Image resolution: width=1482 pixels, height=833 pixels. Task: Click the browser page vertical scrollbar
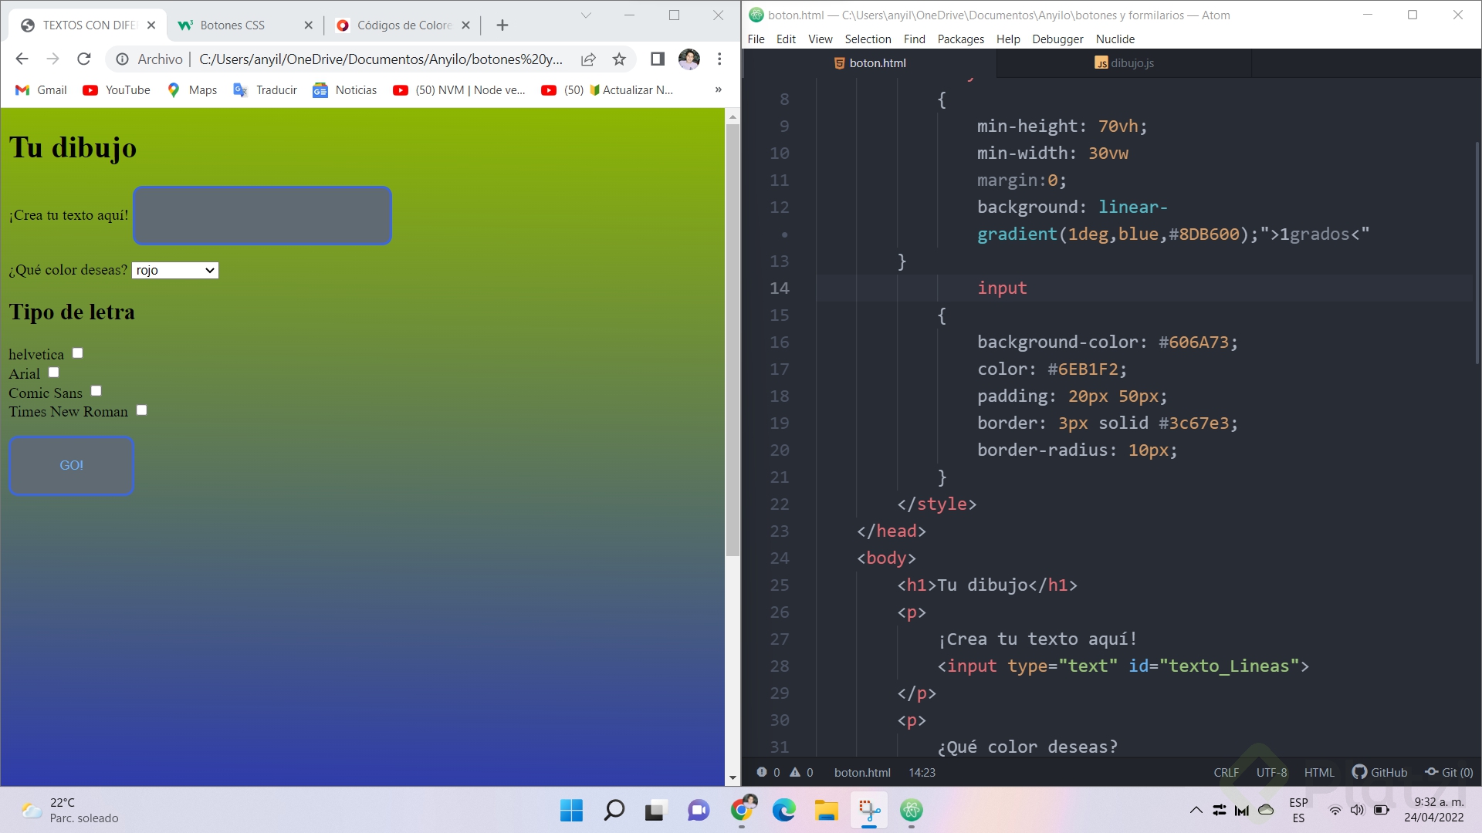point(733,339)
